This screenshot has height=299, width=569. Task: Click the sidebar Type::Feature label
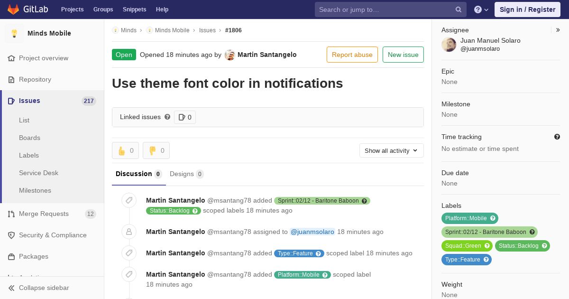click(x=462, y=260)
